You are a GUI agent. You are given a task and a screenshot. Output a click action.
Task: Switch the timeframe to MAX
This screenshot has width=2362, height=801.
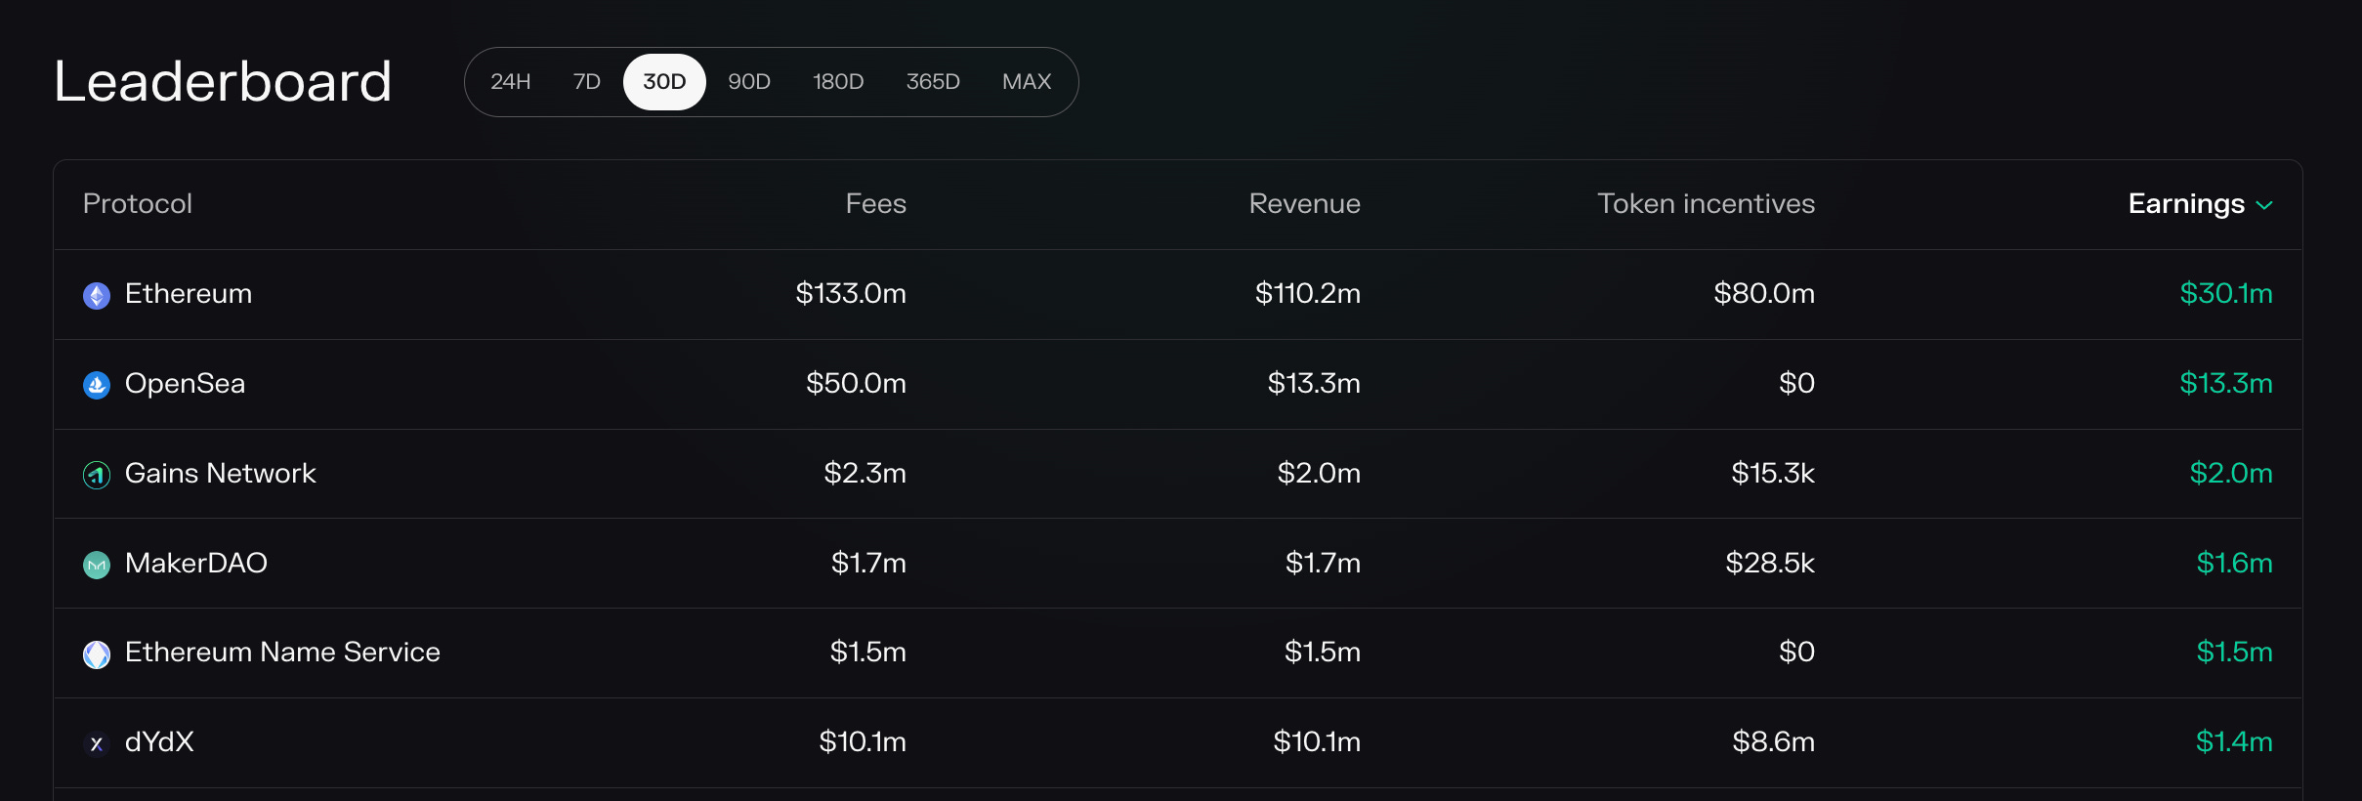point(1027,82)
